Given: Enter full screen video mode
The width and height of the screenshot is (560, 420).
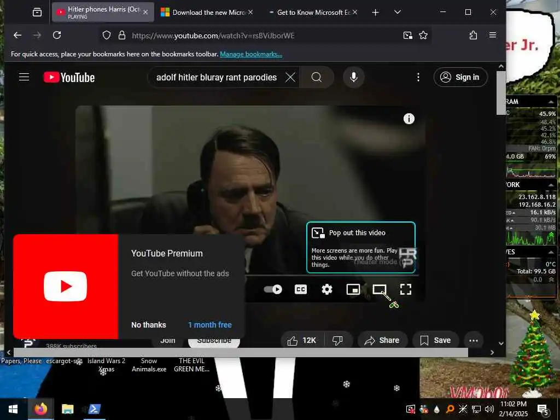Looking at the screenshot, I should (x=406, y=289).
